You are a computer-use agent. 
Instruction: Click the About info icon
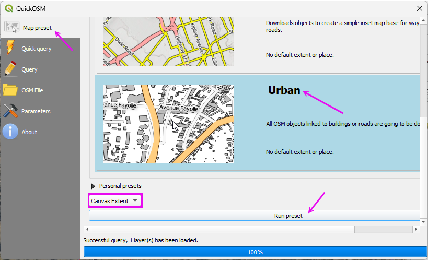coord(10,132)
